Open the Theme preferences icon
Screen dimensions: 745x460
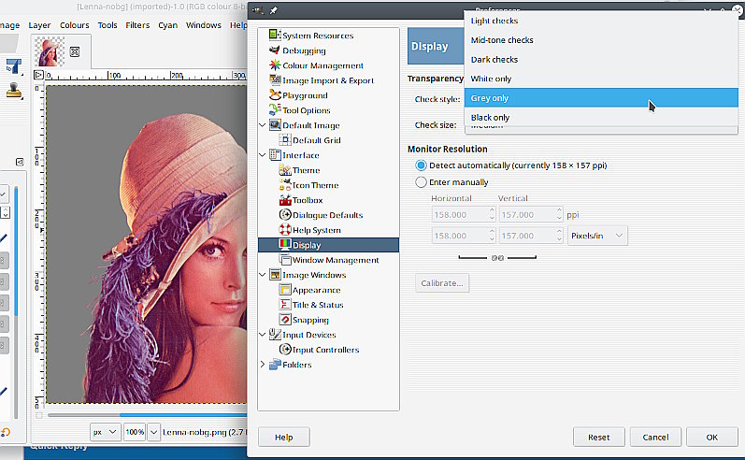pyautogui.click(x=284, y=169)
